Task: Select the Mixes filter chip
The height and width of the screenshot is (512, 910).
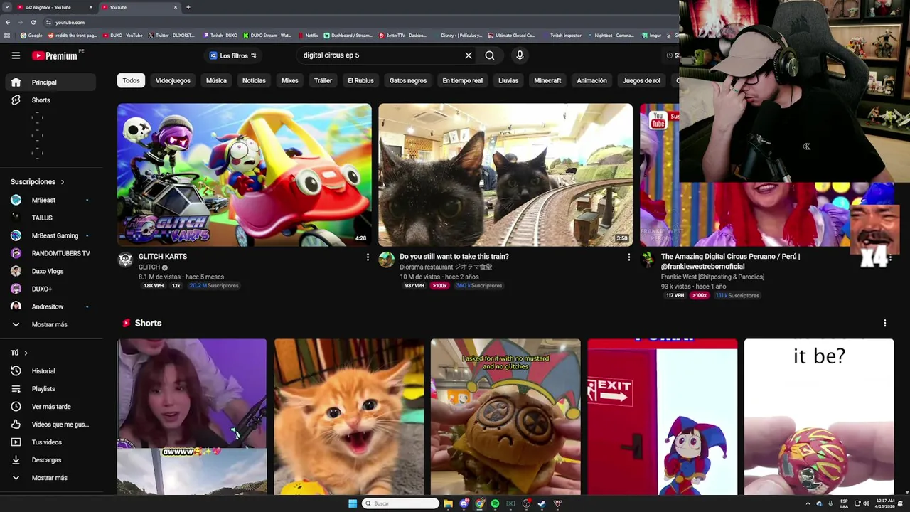Action: (x=289, y=81)
